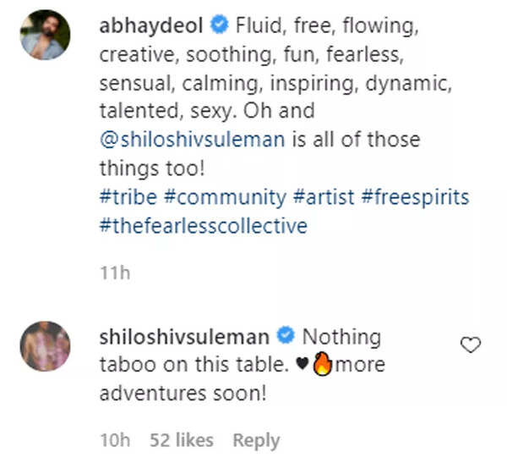Screen dimensions: 507x463
Task: Open the #tribe hashtag
Action: [x=126, y=197]
